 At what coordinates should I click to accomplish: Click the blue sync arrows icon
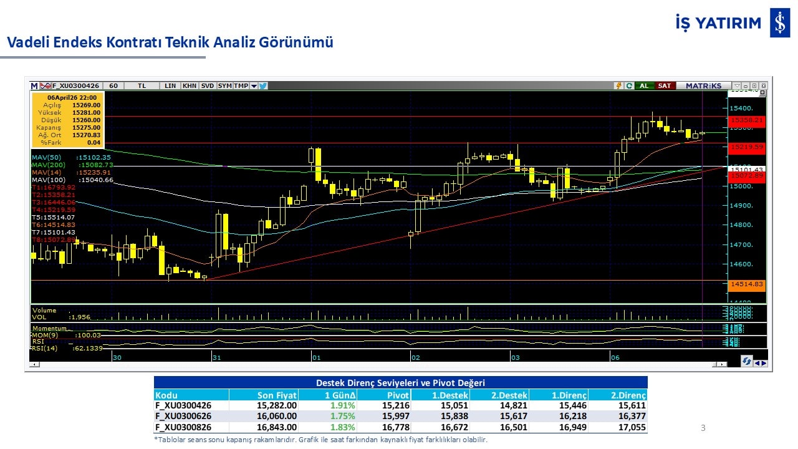[746, 362]
